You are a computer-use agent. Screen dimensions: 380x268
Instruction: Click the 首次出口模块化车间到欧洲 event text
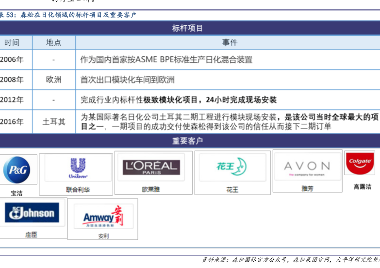point(127,80)
